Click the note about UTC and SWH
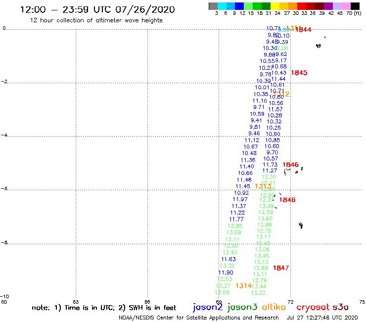 (x=104, y=308)
